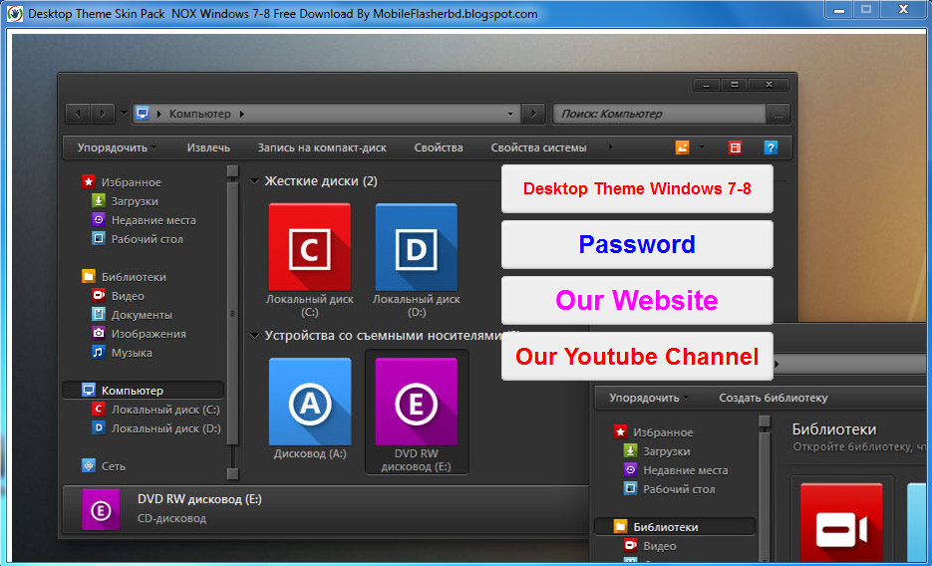
Task: Click the Библиотеки tree item in back window
Action: 675,527
